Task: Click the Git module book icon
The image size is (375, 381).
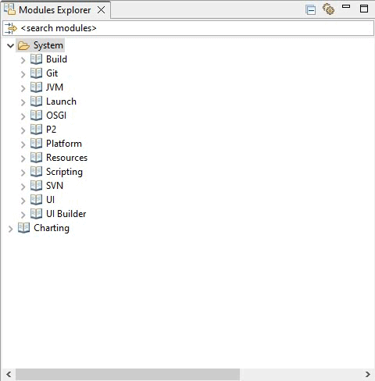Action: 36,73
